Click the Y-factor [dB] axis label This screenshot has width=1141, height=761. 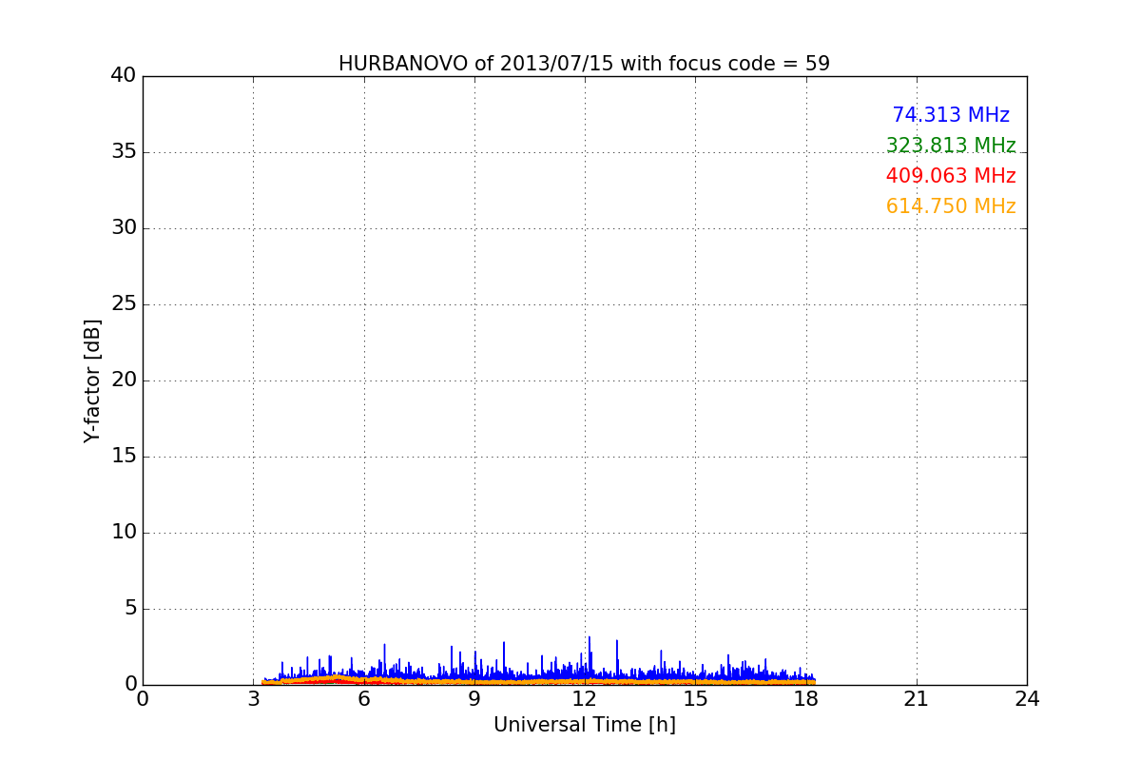click(x=92, y=380)
